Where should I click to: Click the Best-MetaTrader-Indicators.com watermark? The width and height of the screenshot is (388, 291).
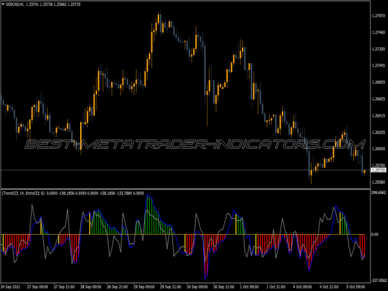[194, 144]
